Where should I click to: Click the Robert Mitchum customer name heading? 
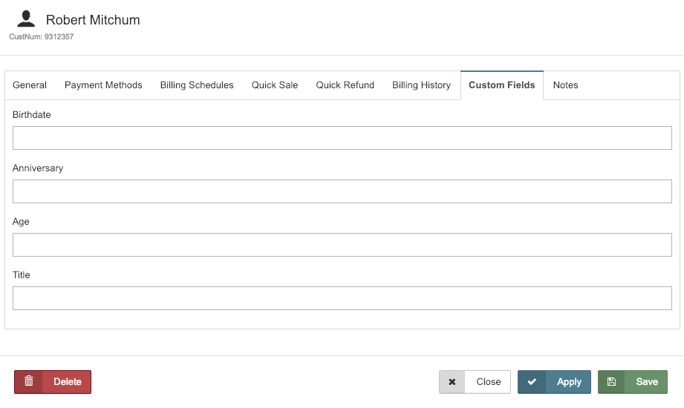click(x=93, y=20)
